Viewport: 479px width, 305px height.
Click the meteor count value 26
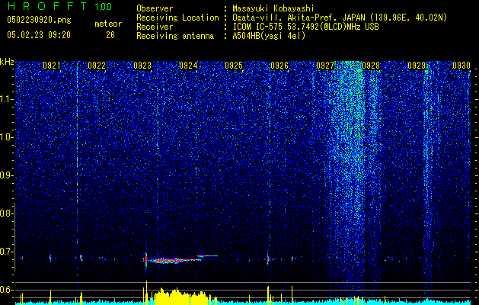coord(110,35)
